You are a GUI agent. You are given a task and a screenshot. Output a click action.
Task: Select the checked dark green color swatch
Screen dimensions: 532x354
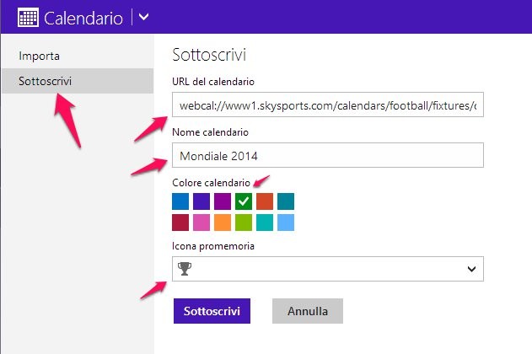click(x=244, y=201)
